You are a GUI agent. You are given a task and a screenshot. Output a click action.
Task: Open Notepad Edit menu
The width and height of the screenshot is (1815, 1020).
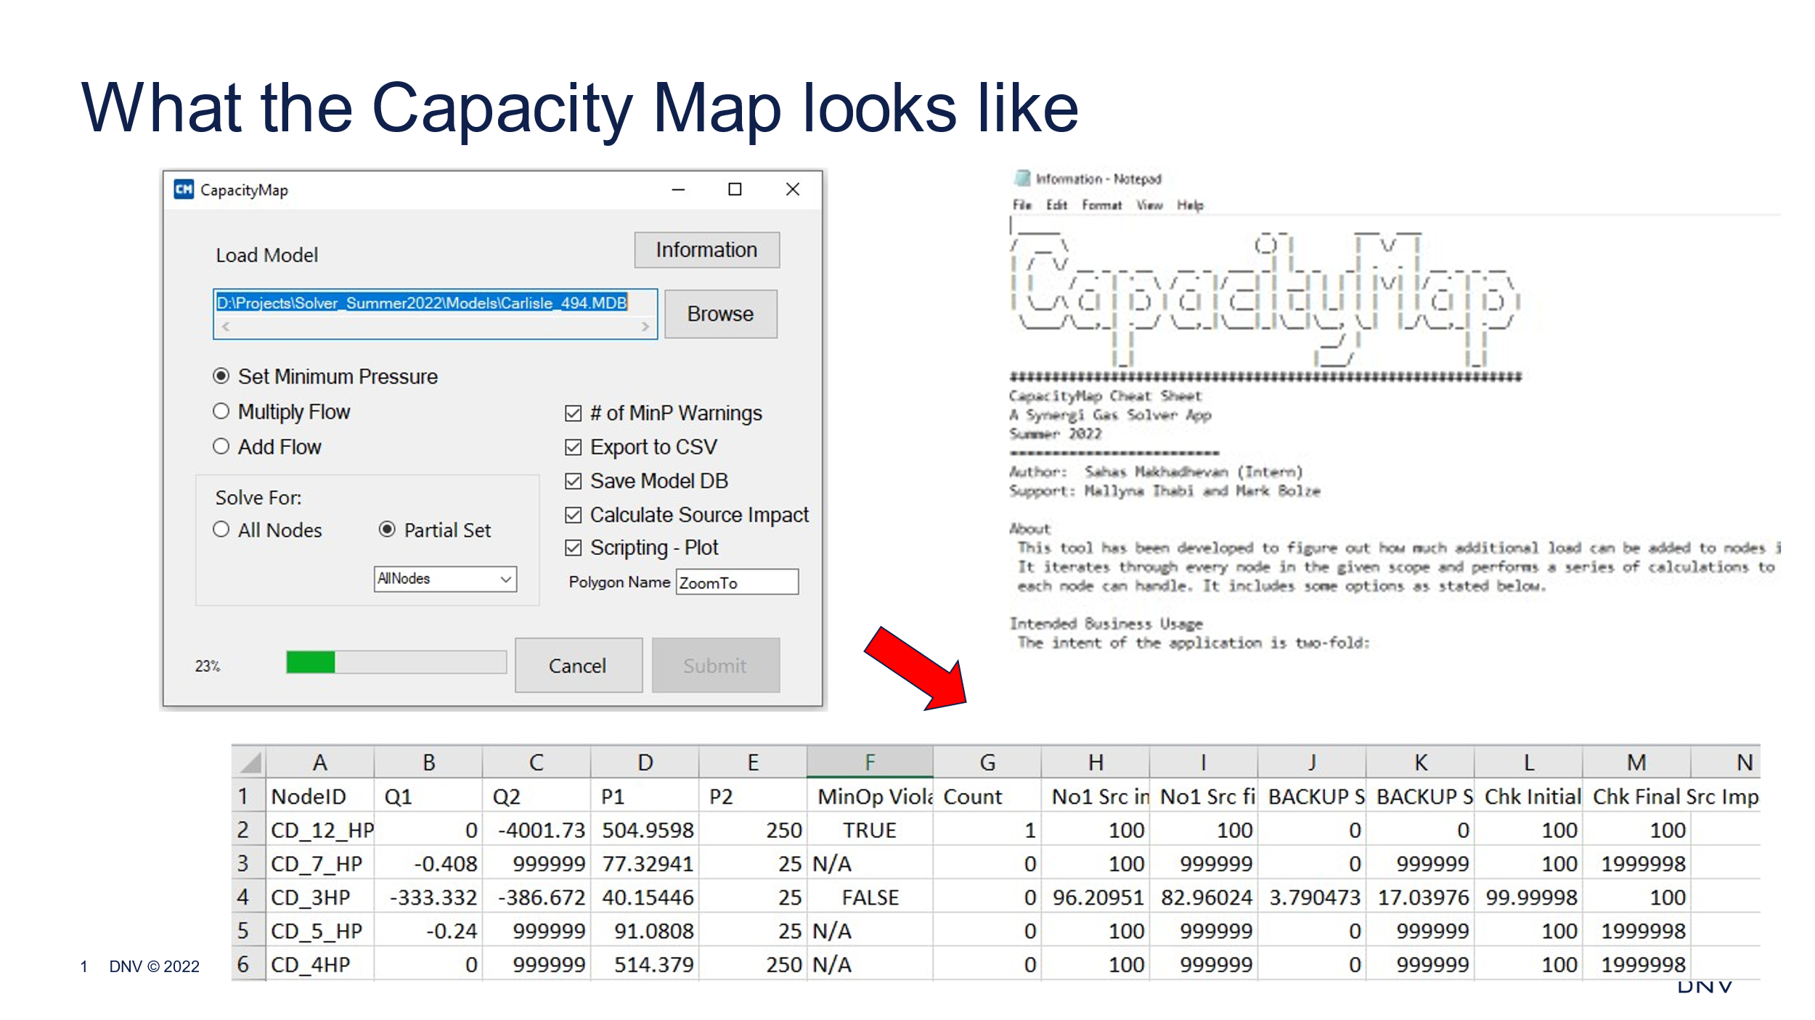[1056, 205]
